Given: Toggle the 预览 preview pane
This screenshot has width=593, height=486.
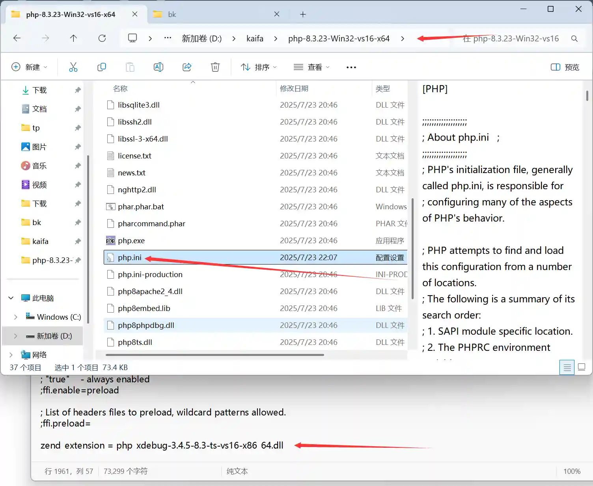Looking at the screenshot, I should 564,67.
